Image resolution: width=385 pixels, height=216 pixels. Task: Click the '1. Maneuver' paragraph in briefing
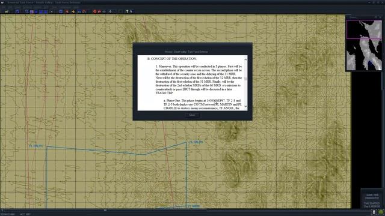click(199, 80)
